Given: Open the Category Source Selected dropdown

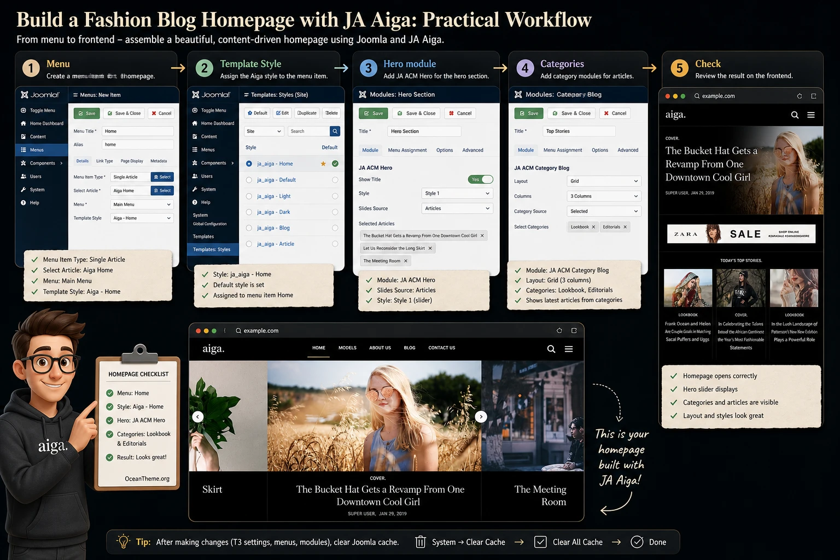Looking at the screenshot, I should point(604,211).
